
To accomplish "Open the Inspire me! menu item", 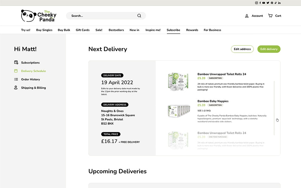I will (153, 30).
